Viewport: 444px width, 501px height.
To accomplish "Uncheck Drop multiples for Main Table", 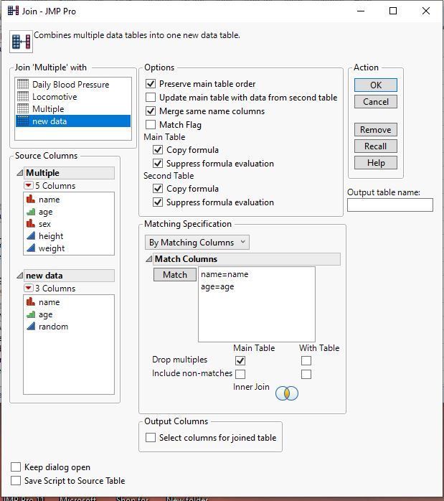I will 240,360.
